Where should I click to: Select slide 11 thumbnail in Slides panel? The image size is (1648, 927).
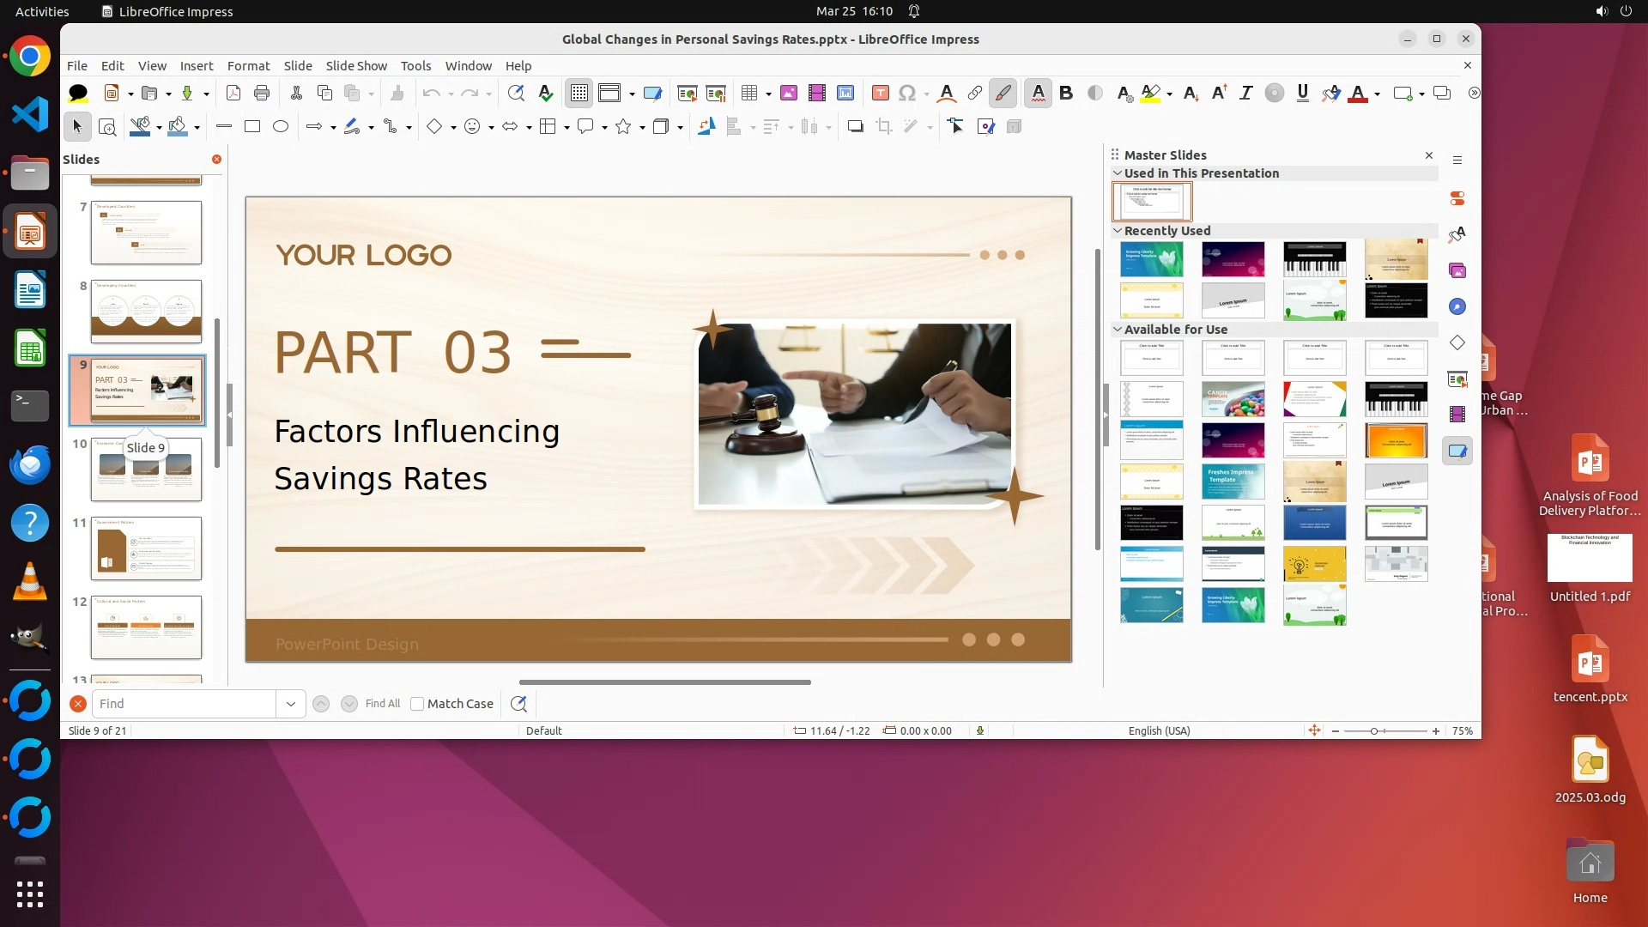click(x=146, y=548)
